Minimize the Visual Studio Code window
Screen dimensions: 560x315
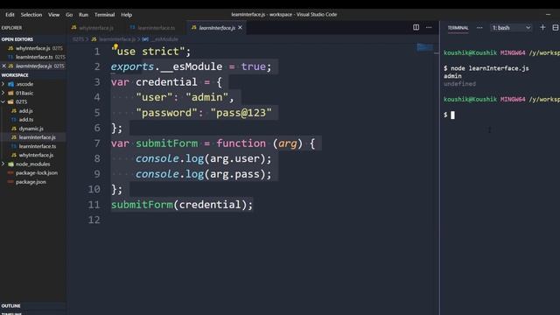coord(548,15)
